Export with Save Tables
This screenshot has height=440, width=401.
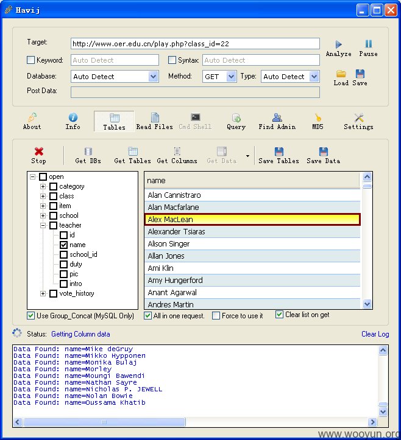tap(279, 155)
